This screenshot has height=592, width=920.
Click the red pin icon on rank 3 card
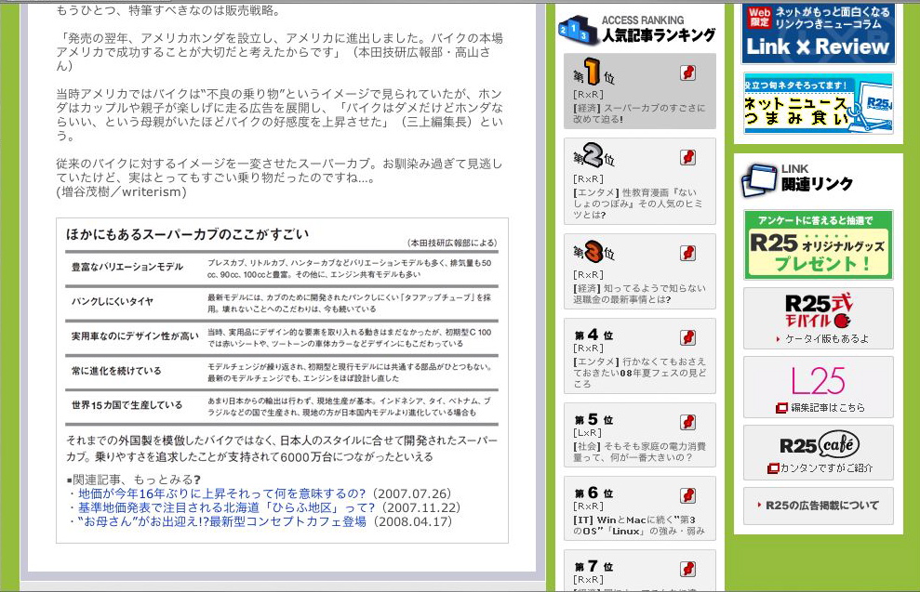point(687,253)
